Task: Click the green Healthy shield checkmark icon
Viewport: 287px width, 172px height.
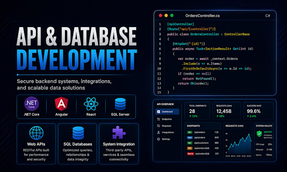Action: (x=259, y=134)
